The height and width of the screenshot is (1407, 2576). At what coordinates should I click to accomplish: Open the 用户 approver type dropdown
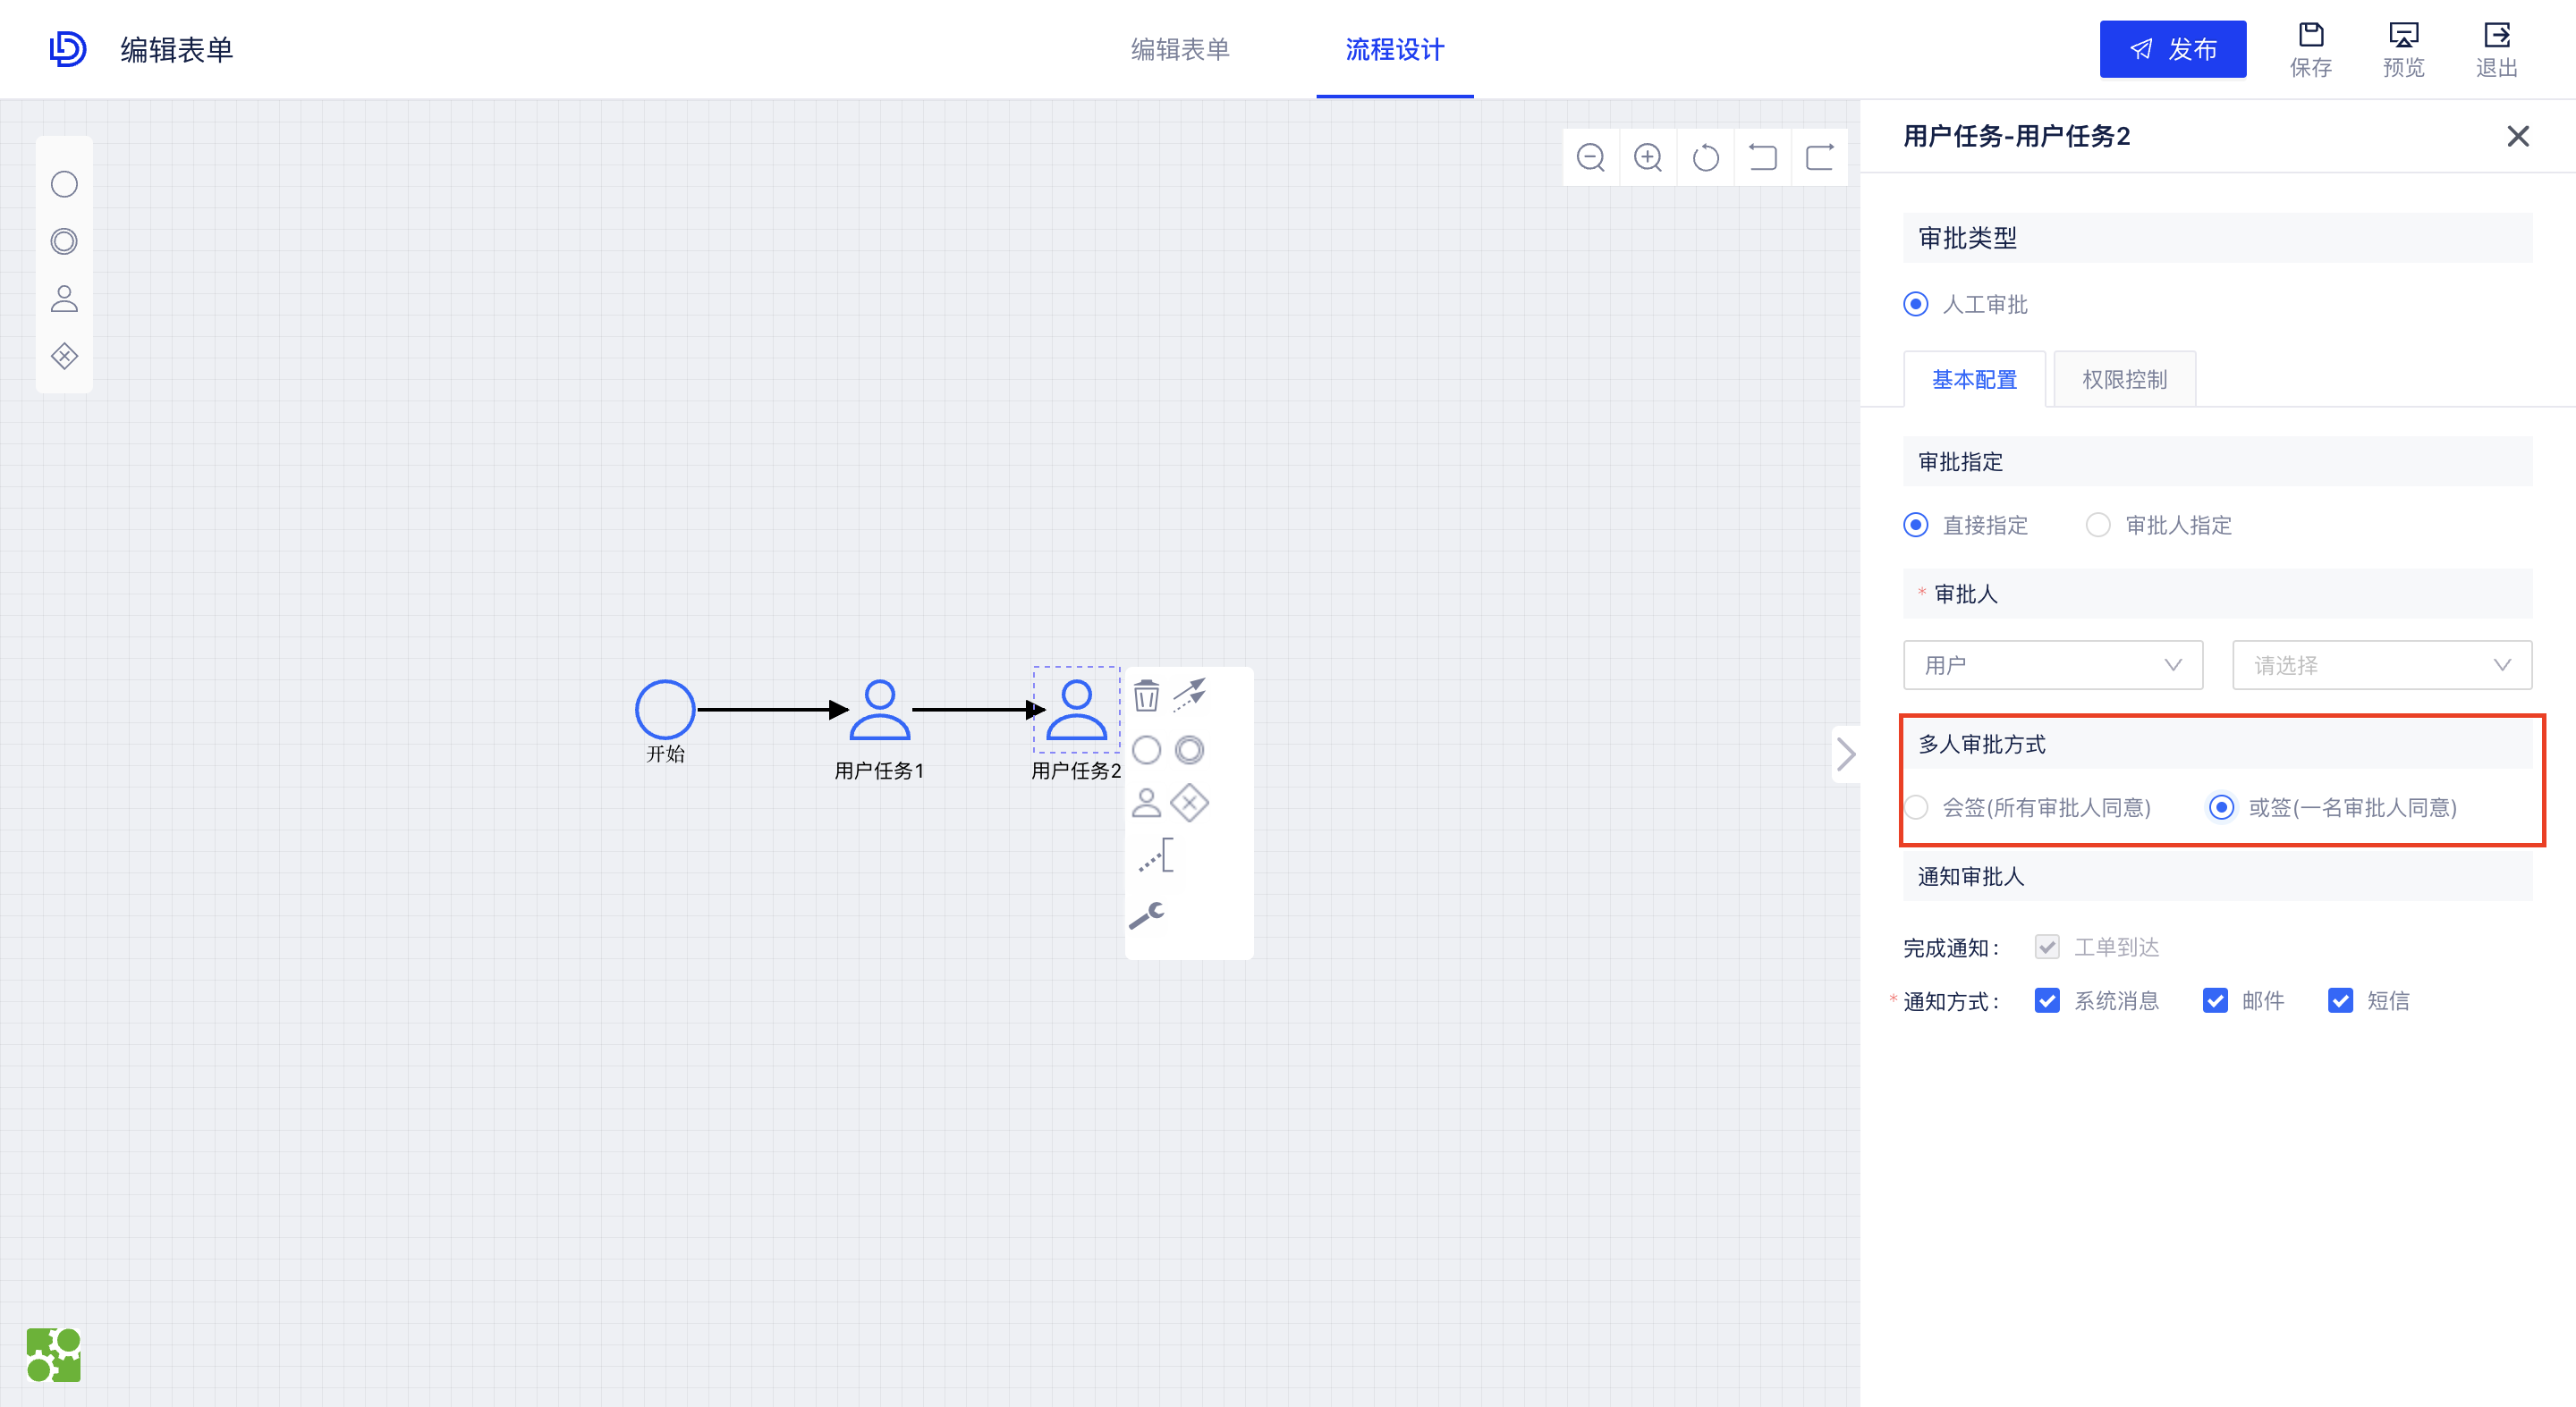pyautogui.click(x=2053, y=664)
